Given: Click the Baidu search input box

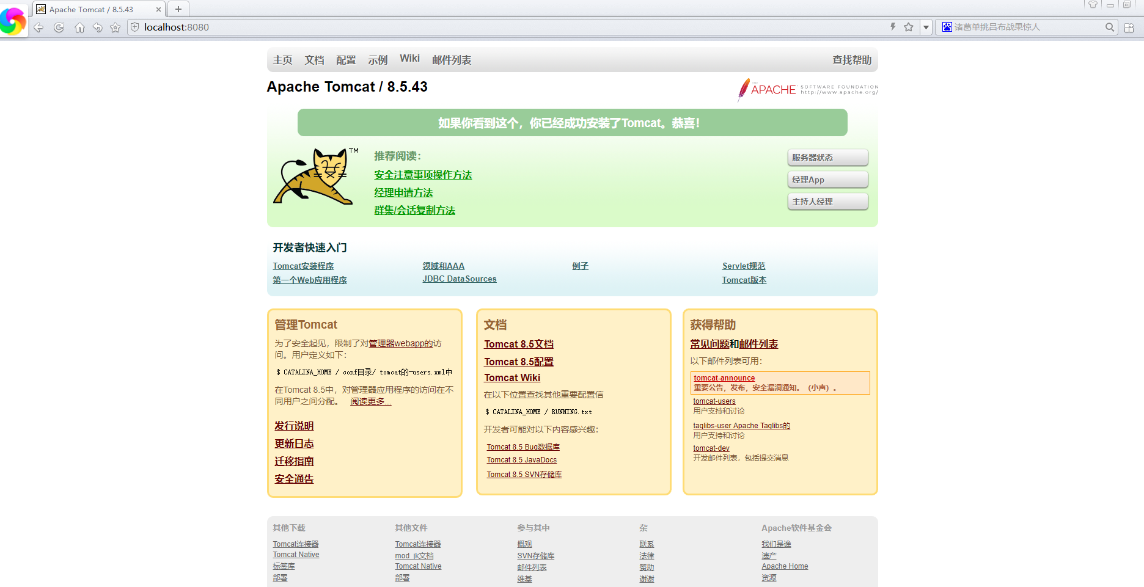Looking at the screenshot, I should coord(1028,27).
